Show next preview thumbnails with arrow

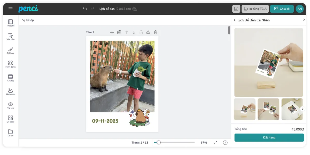click(x=303, y=109)
